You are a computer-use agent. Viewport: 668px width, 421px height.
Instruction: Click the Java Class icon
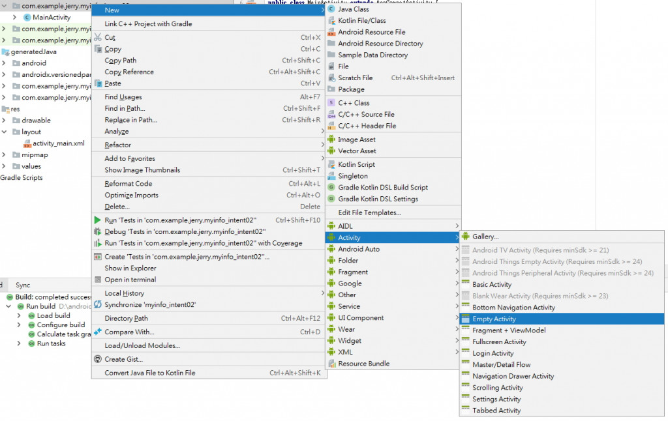click(331, 9)
